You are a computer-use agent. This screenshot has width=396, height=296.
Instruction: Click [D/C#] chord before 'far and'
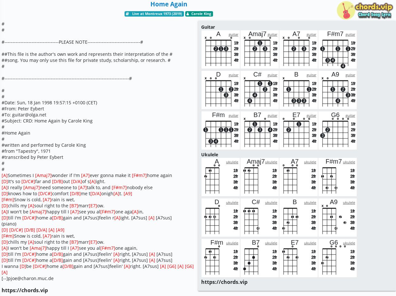28,181
